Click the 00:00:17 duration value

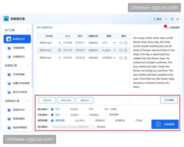(x=80, y=43)
